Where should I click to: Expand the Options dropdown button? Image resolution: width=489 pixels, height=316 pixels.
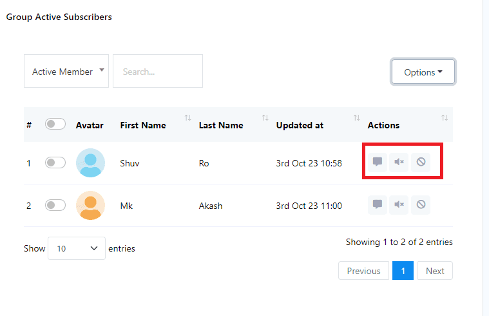point(423,72)
